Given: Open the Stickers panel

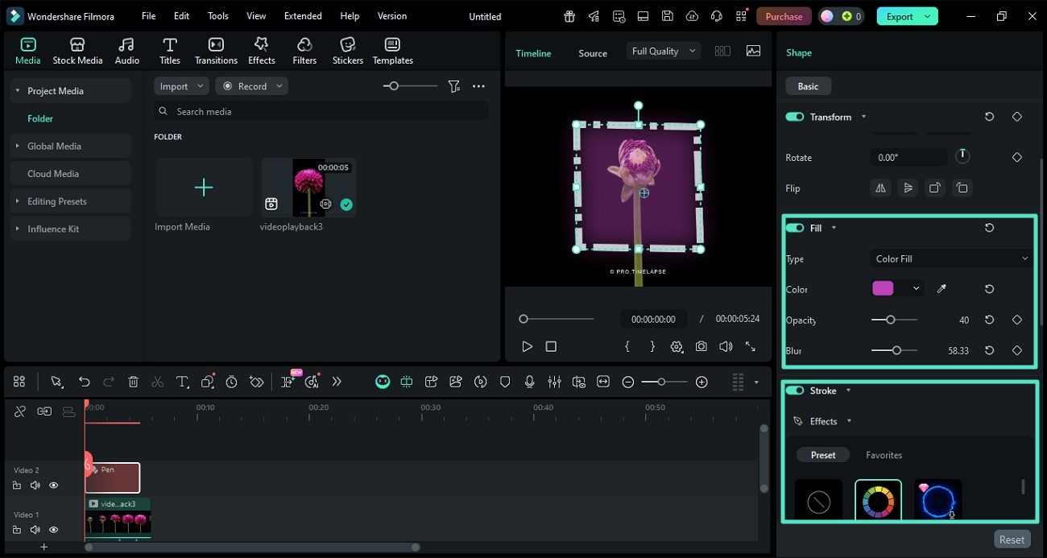Looking at the screenshot, I should 347,51.
